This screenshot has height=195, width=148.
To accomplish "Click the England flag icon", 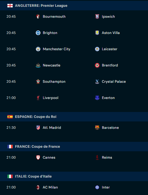I will [x=10, y=6].
